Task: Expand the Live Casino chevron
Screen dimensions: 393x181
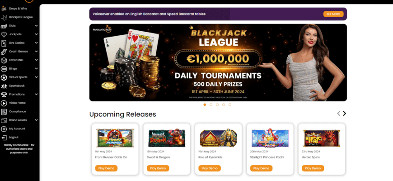Action: [x=36, y=43]
